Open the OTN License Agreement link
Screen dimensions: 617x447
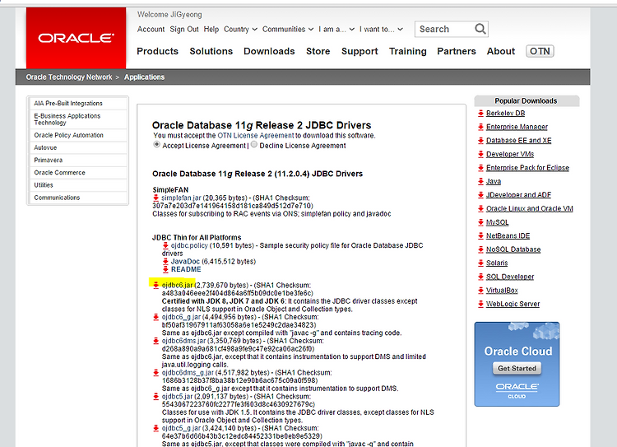(256, 136)
